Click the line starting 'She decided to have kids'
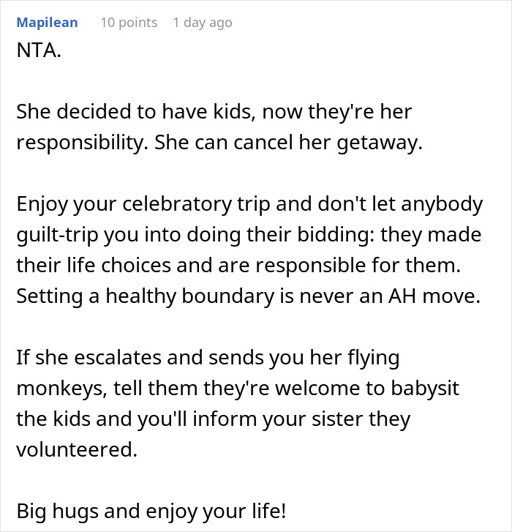512x532 pixels. coord(214,113)
